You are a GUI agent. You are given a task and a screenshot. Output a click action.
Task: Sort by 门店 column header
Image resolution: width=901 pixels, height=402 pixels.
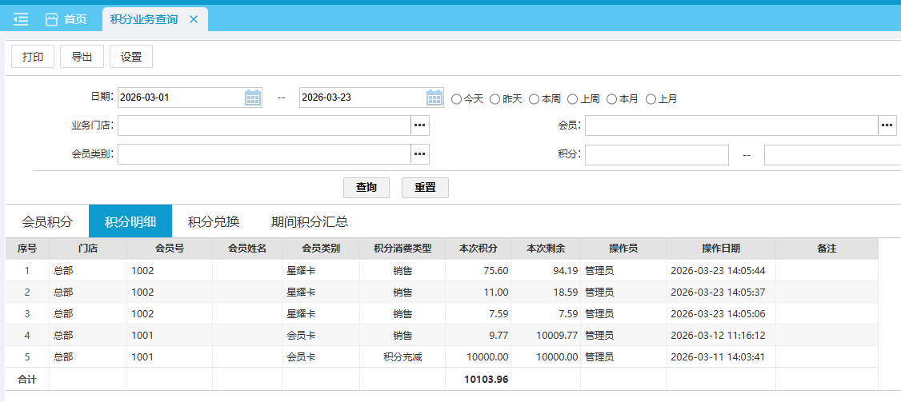(88, 249)
